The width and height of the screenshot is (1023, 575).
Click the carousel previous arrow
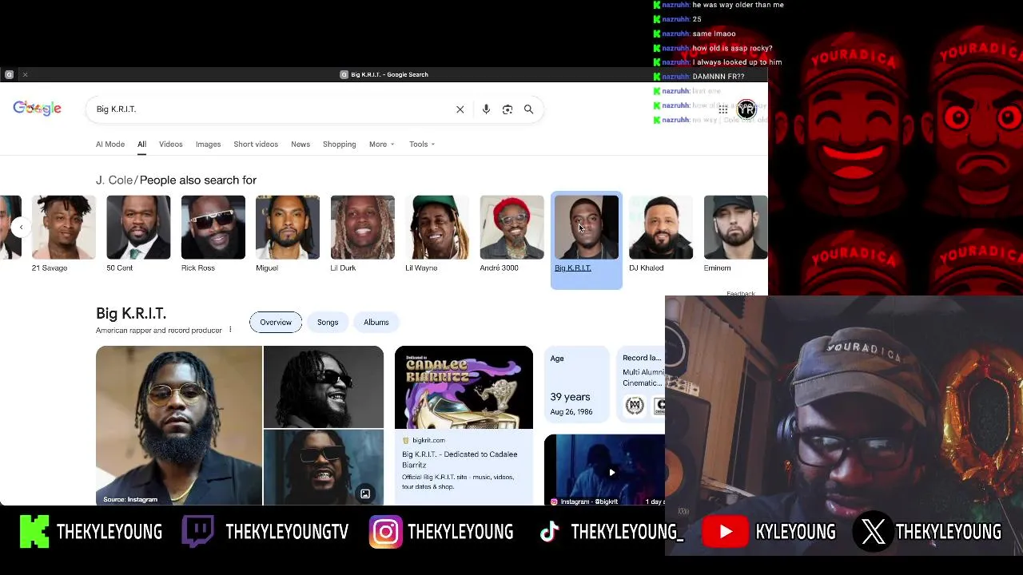(21, 228)
